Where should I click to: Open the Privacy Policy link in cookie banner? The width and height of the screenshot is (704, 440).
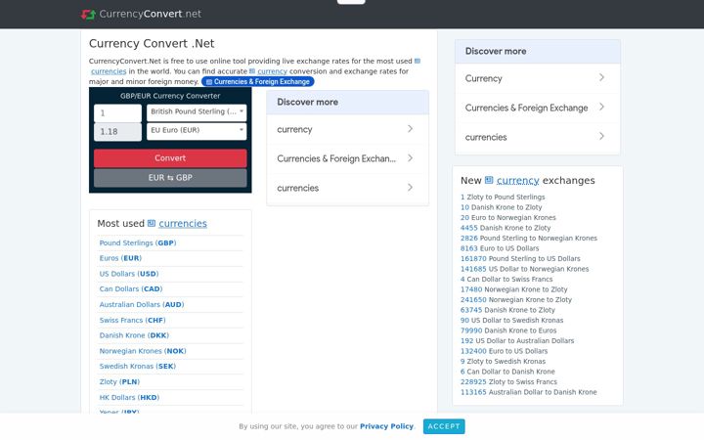pyautogui.click(x=386, y=426)
